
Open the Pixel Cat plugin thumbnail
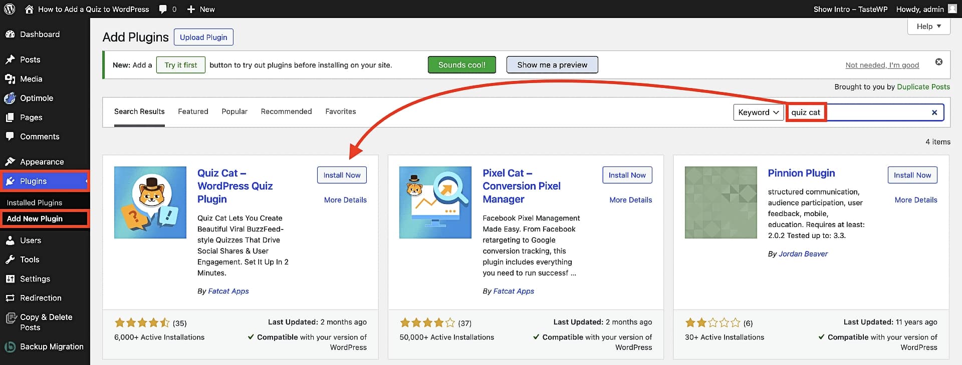(x=435, y=202)
